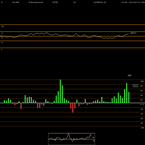Click the RSI value 60.67 label

133,33
